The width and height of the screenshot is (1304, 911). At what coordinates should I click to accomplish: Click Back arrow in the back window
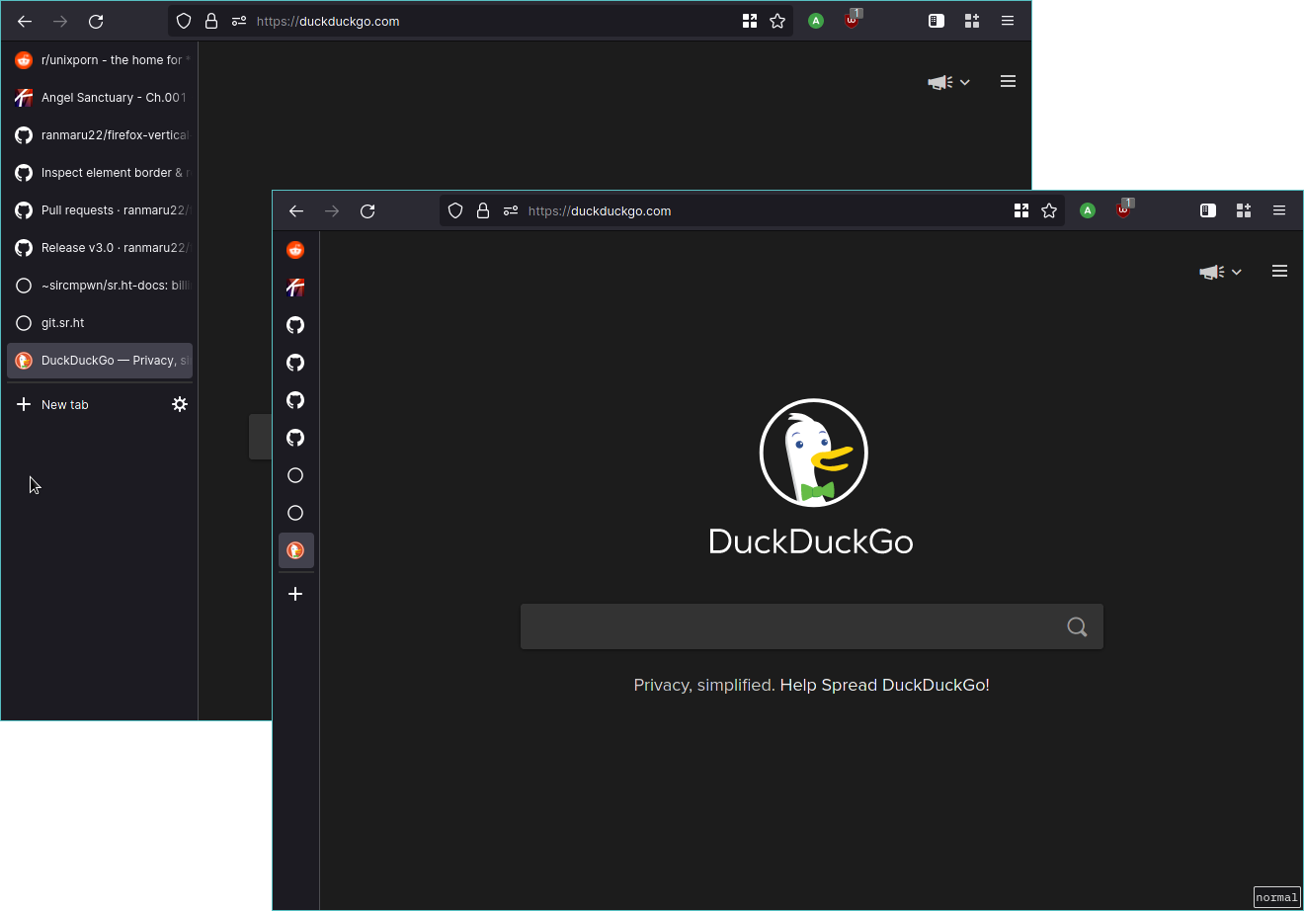pos(25,21)
